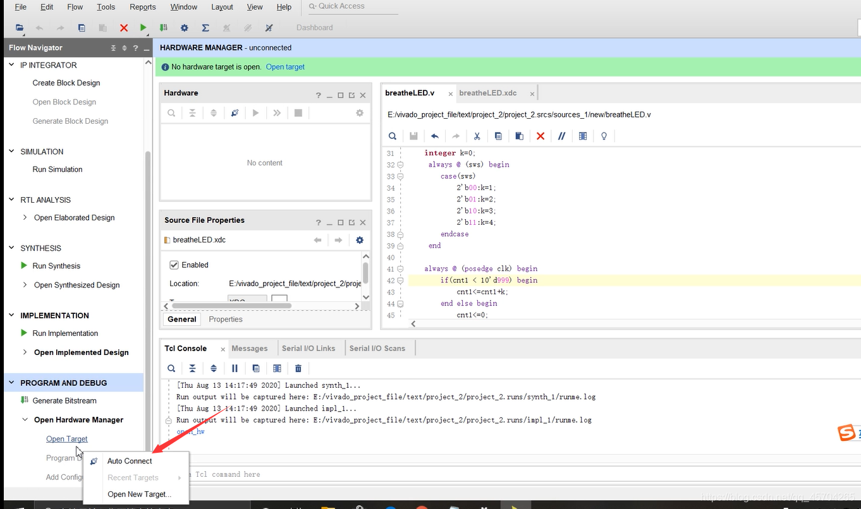The image size is (861, 509).
Task: Click Auto Connect icon in Hardware toolbar
Action: pos(235,113)
